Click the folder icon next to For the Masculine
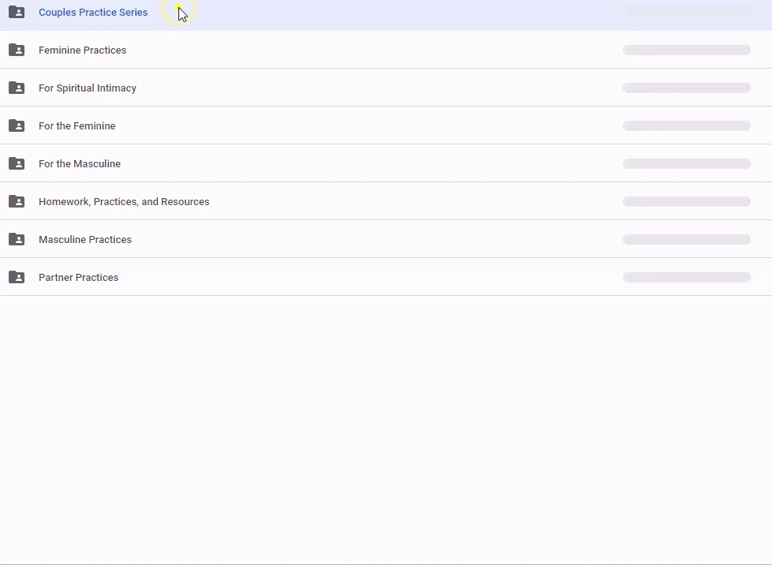 [17, 163]
